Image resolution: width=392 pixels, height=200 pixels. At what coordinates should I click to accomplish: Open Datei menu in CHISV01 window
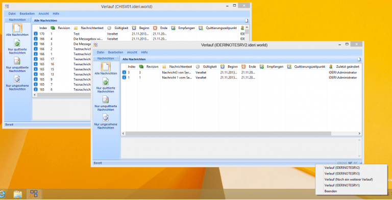[x=12, y=13]
